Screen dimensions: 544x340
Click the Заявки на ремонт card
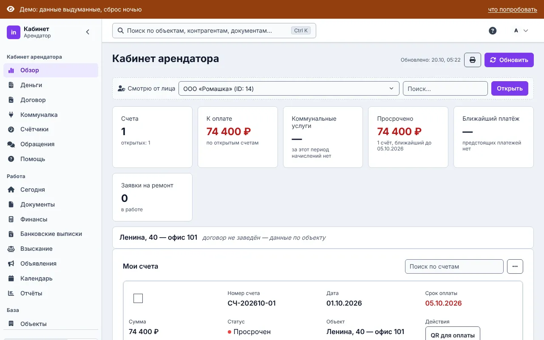152,197
